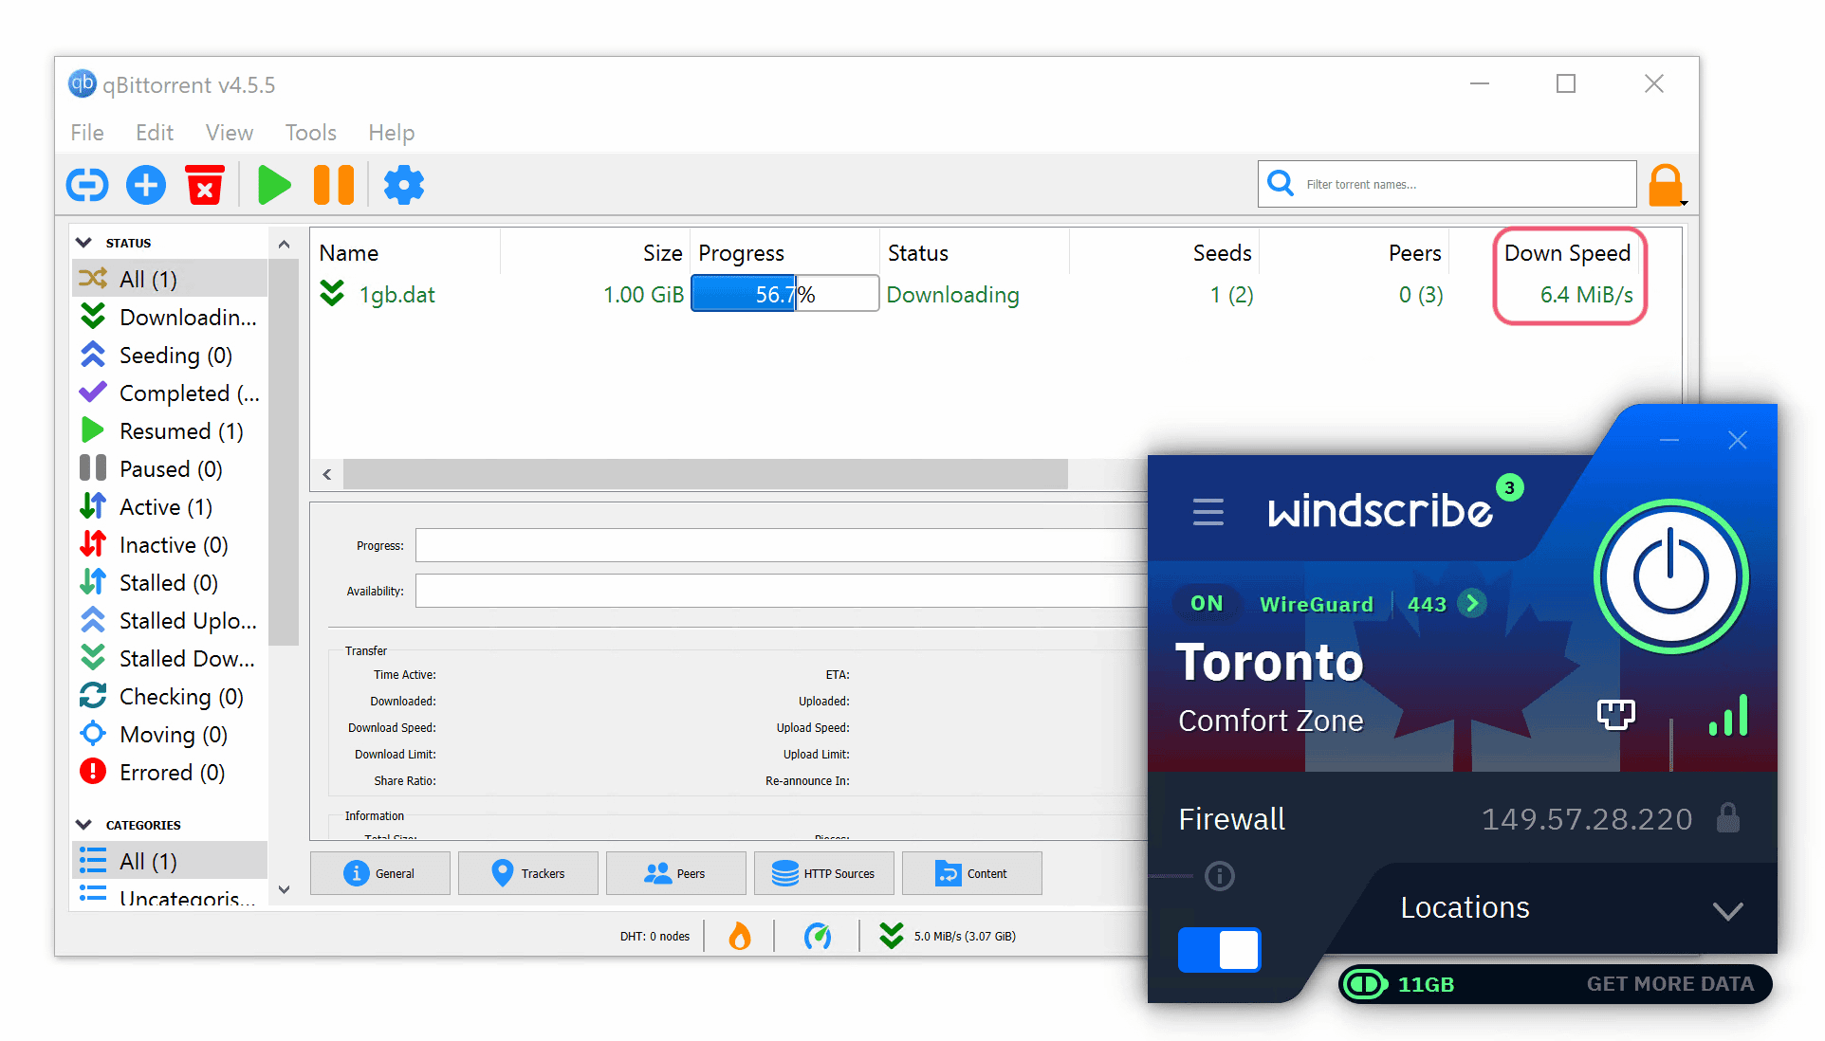Switch to the General tab
1825x1041 pixels.
click(380, 873)
